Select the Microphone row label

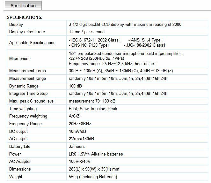click(x=20, y=59)
